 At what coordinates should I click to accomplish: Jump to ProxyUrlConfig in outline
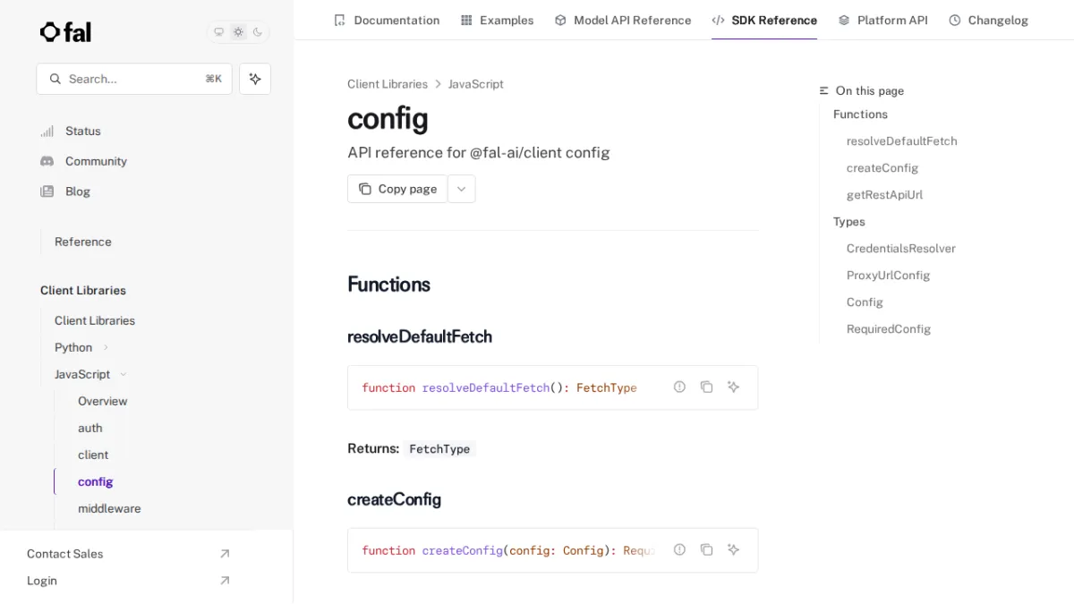click(889, 276)
